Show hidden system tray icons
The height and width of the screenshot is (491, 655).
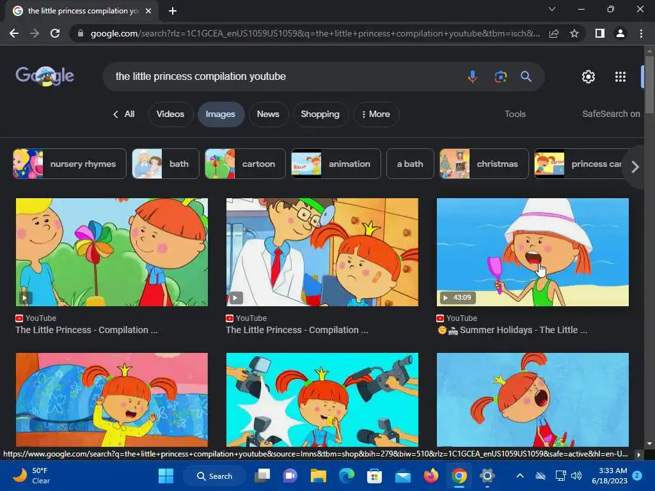[x=519, y=476]
